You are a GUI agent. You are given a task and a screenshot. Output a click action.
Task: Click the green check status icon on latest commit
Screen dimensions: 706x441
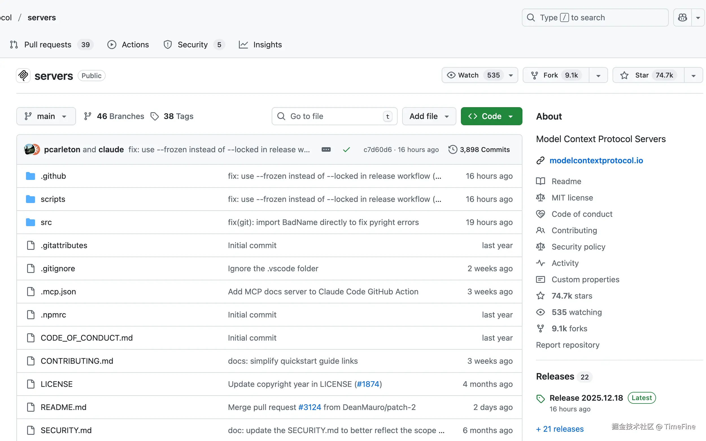coord(347,150)
